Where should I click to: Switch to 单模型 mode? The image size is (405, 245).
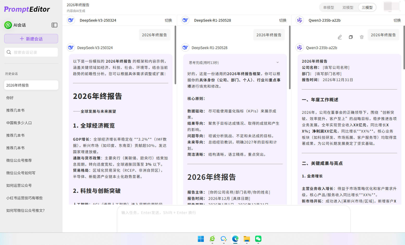coord(329,7)
